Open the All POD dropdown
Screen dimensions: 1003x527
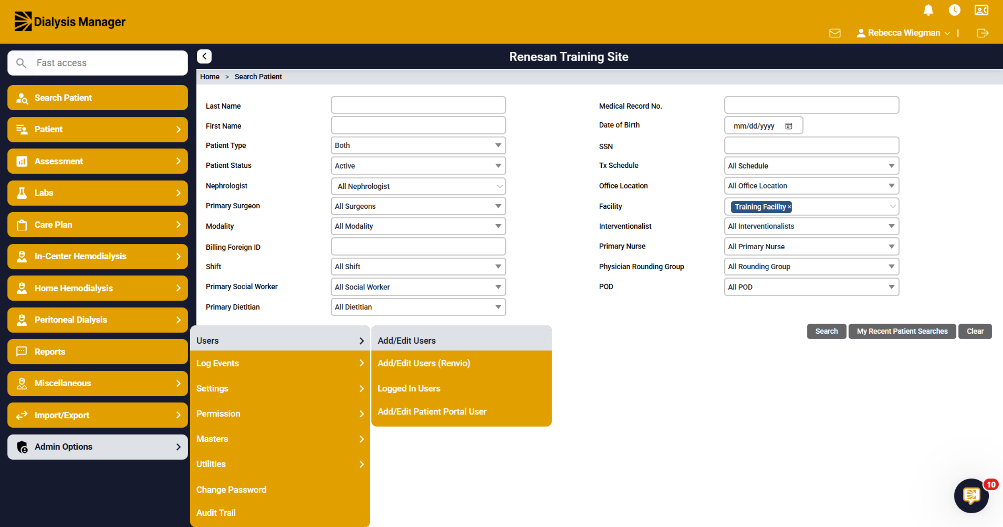coord(812,287)
